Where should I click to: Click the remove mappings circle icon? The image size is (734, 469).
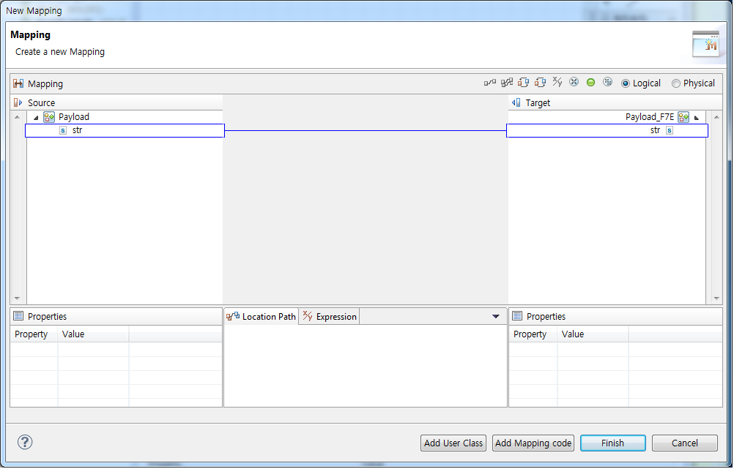(574, 82)
